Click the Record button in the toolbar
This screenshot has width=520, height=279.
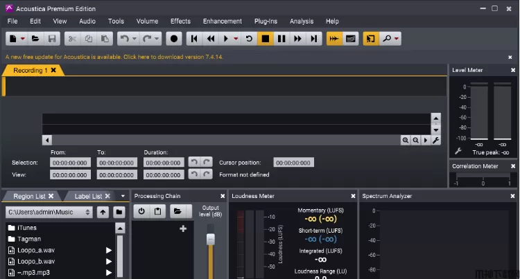(x=175, y=39)
